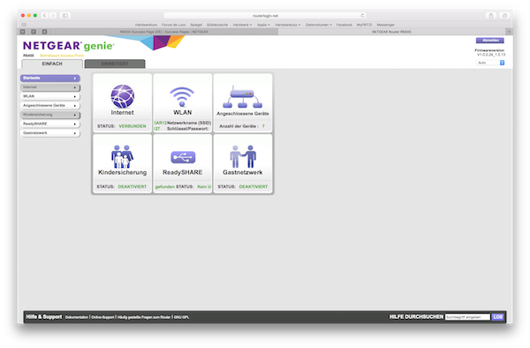Open the Safari share button

point(491,16)
